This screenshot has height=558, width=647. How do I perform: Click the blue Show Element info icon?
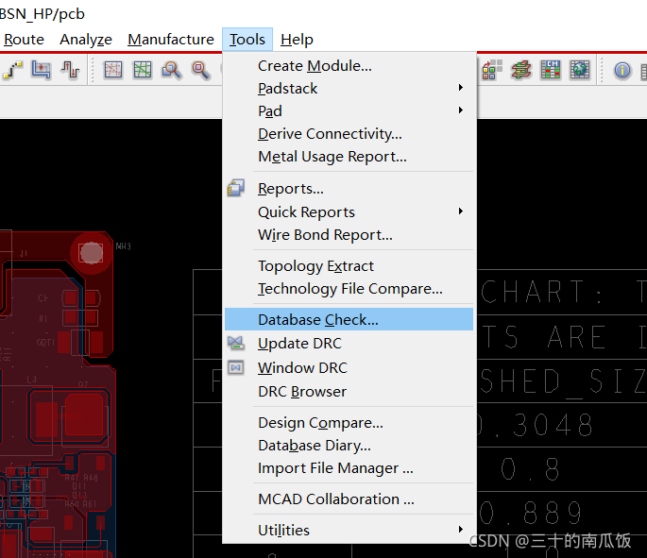pos(622,70)
